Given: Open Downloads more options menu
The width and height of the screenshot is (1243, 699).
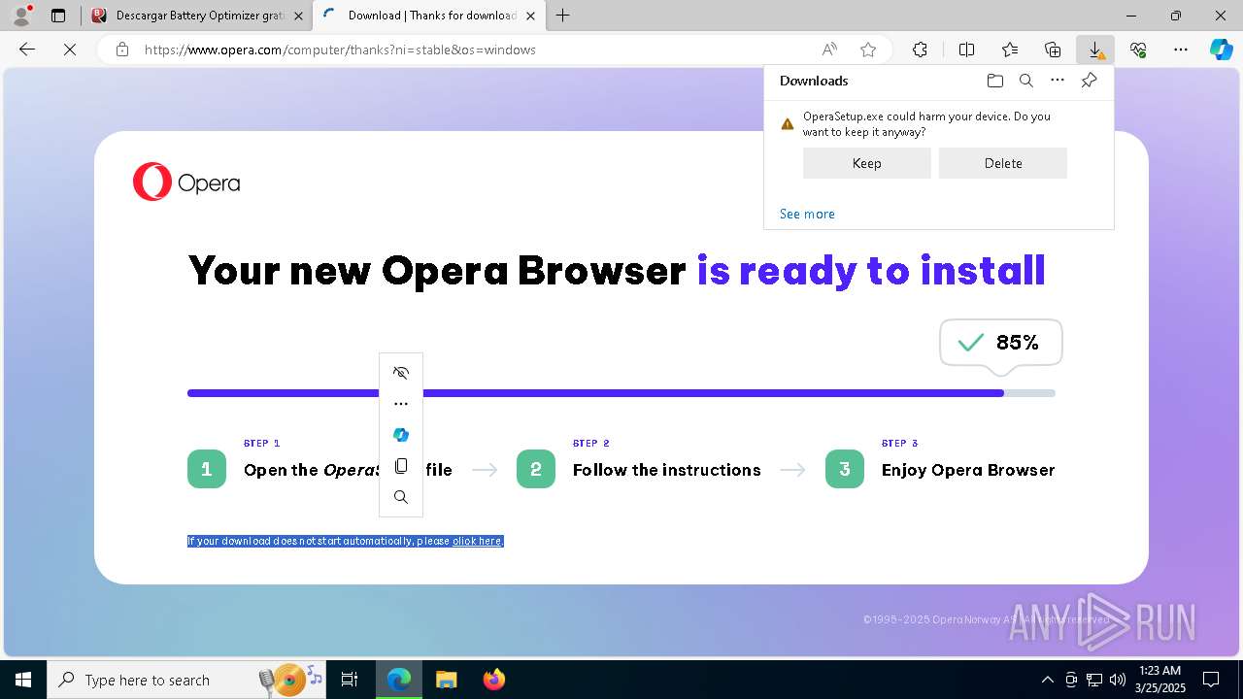Looking at the screenshot, I should coord(1058,81).
